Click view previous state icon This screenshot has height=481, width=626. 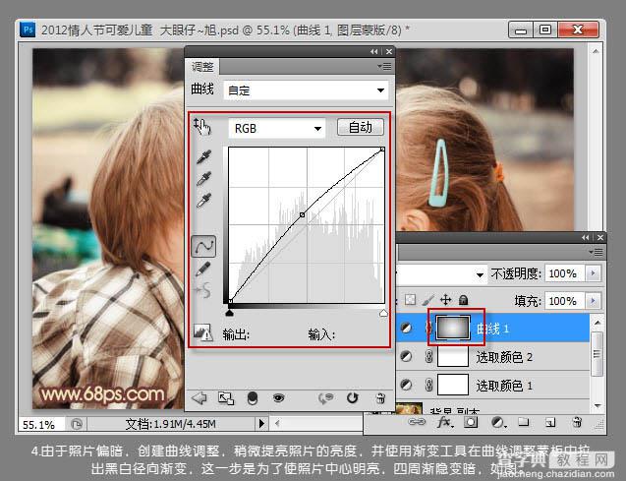pos(325,398)
